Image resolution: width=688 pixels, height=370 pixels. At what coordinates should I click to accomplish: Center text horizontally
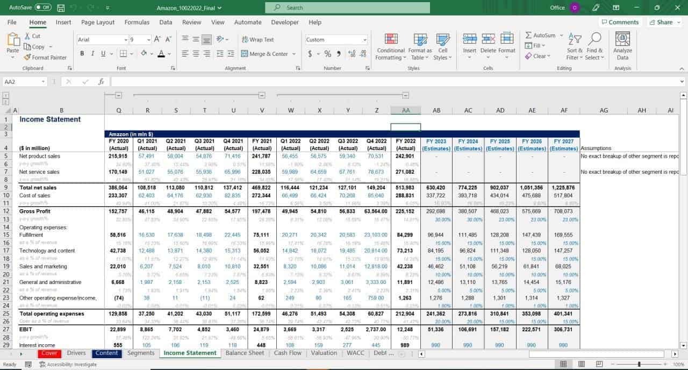click(196, 54)
